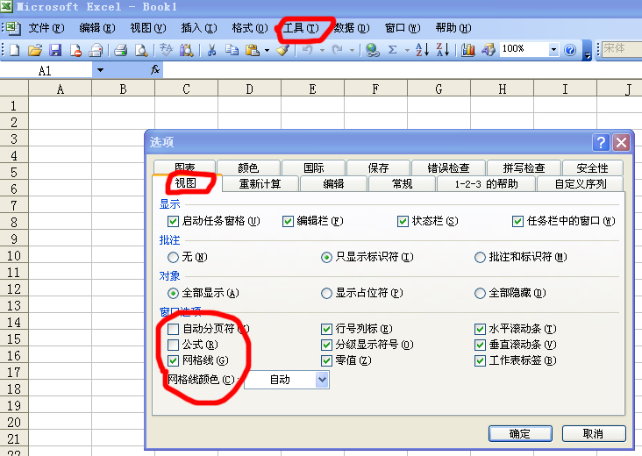Switch to the 安全性 tab
This screenshot has width=642, height=456.
[593, 167]
